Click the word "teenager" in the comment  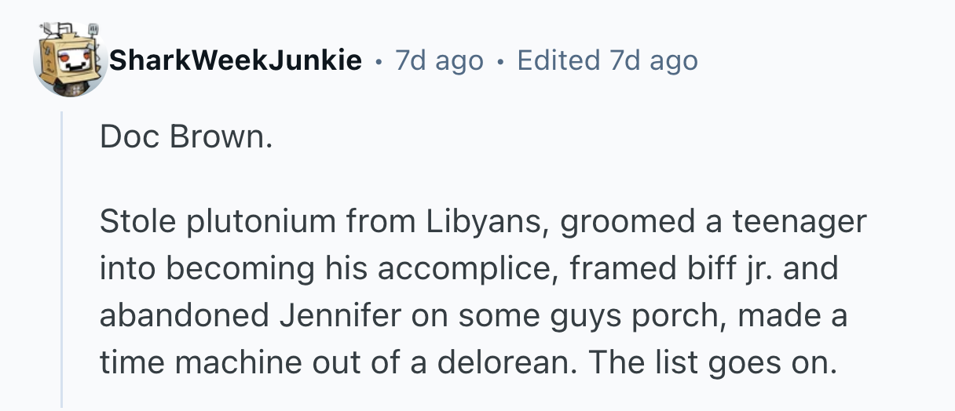point(799,223)
